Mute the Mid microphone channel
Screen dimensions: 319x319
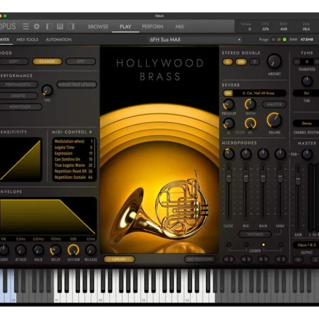tap(244, 259)
